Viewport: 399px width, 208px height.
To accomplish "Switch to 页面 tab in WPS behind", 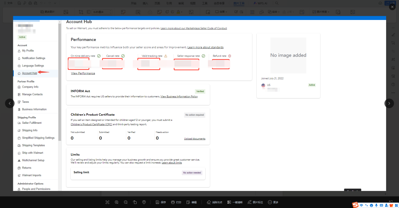I will (157, 3).
